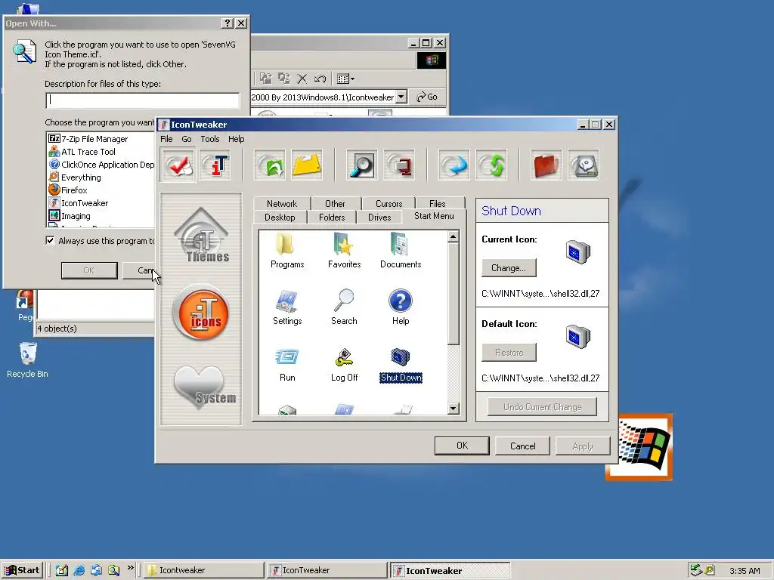
Task: Click the yellow folder toolbar icon
Action: tap(307, 165)
